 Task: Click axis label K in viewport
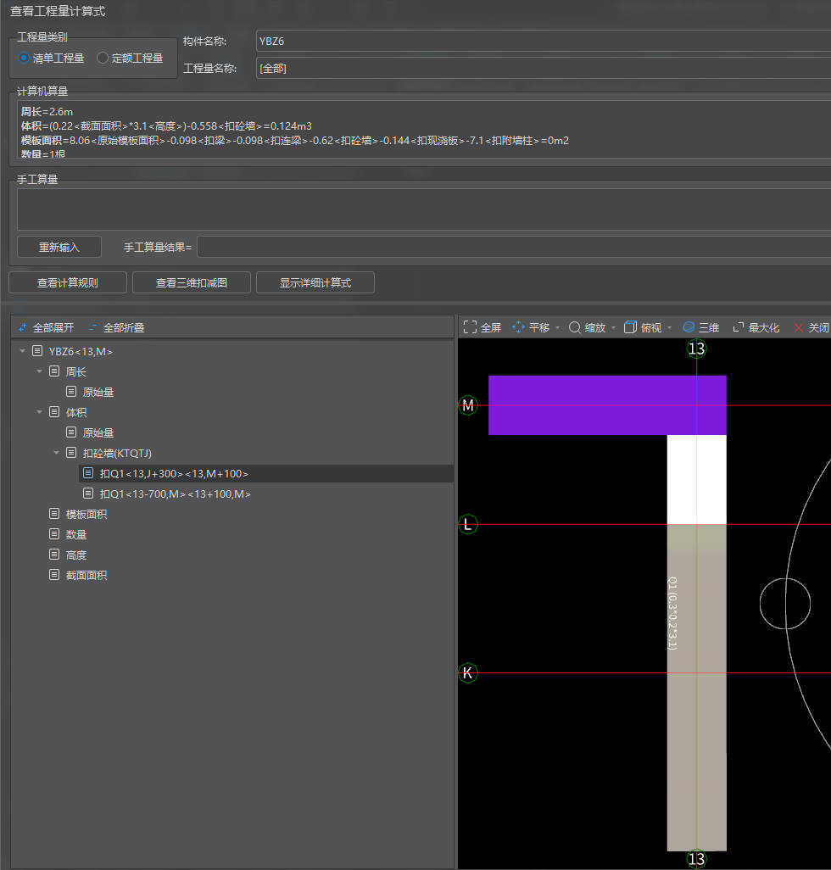point(468,673)
